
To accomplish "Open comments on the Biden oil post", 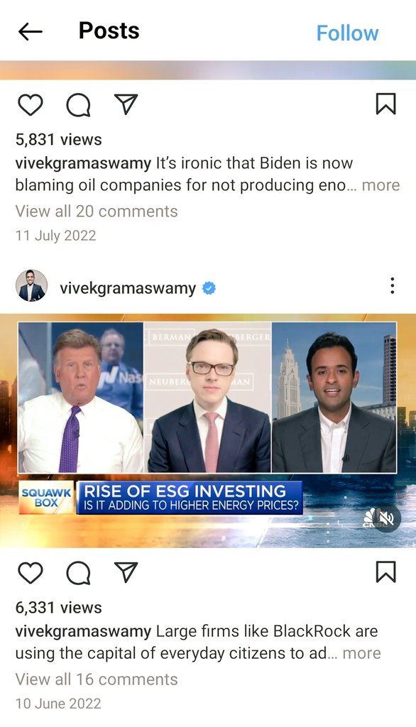I will (x=78, y=104).
